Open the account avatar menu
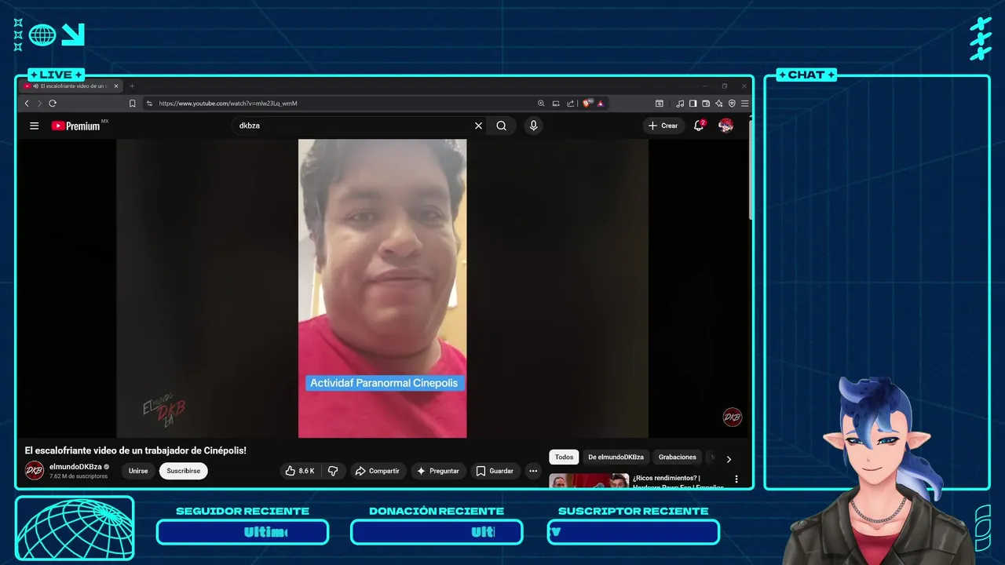The width and height of the screenshot is (1005, 565). [x=726, y=126]
